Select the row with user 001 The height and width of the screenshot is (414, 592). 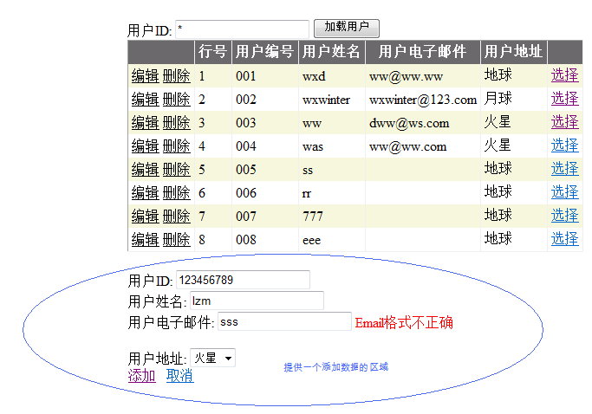[x=565, y=75]
